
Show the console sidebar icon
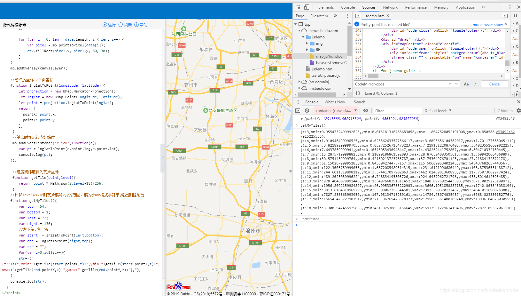pyautogui.click(x=298, y=110)
